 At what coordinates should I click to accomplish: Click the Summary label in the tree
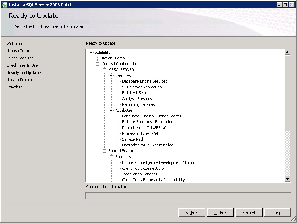pos(103,52)
